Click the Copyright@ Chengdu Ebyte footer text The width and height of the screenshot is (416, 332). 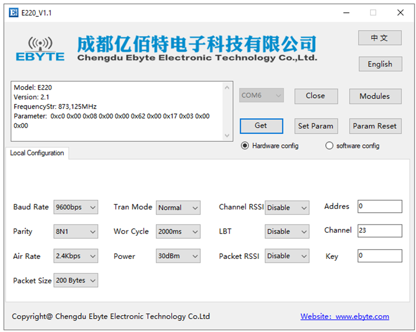pyautogui.click(x=111, y=317)
